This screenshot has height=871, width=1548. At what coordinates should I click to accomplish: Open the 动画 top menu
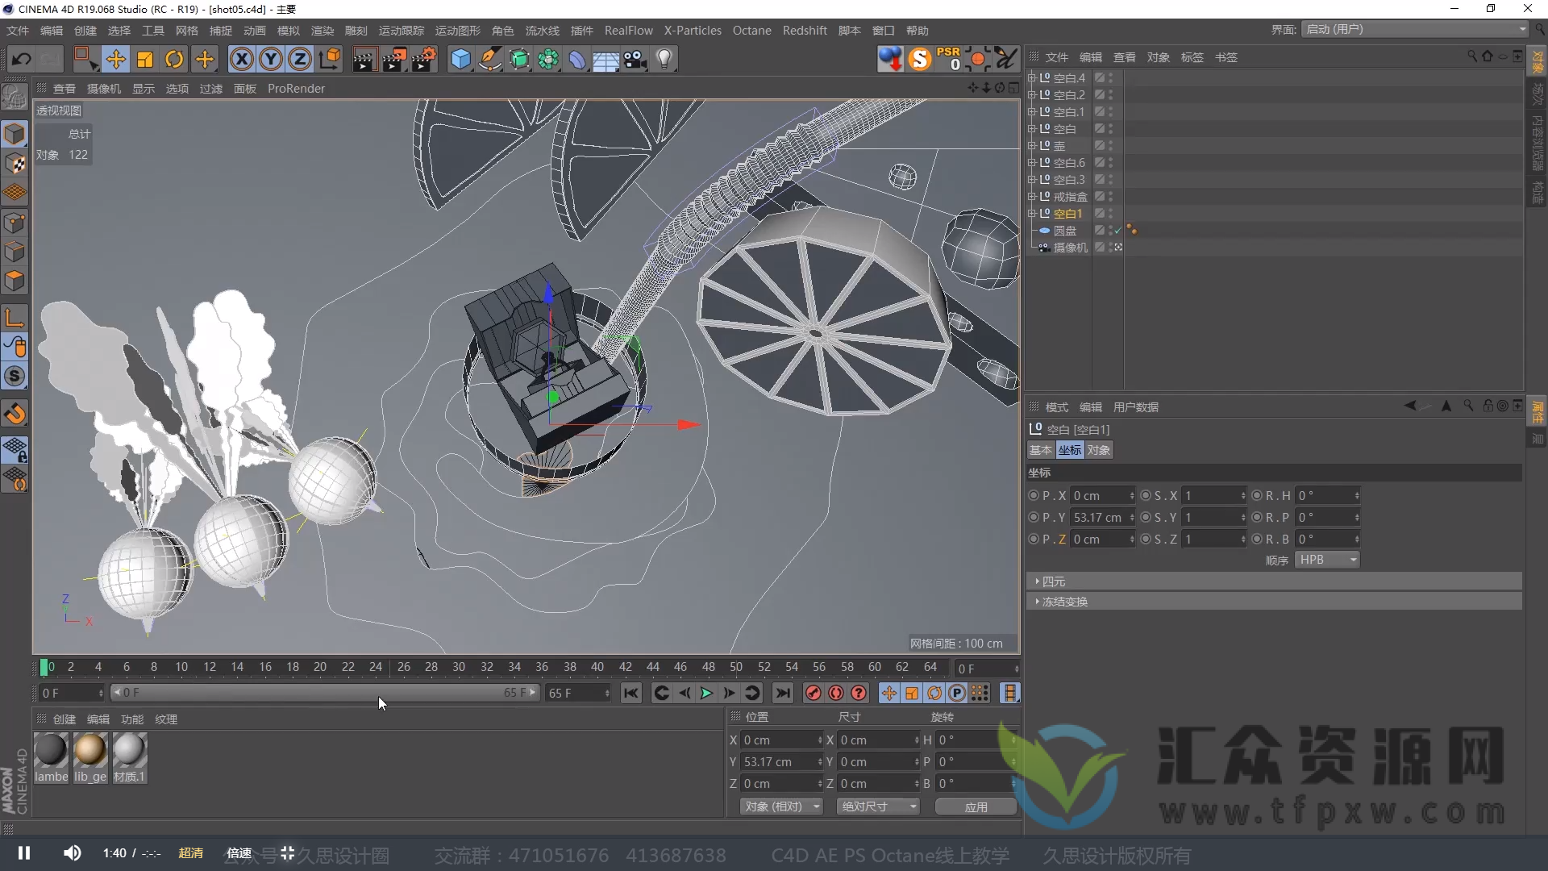(x=253, y=30)
